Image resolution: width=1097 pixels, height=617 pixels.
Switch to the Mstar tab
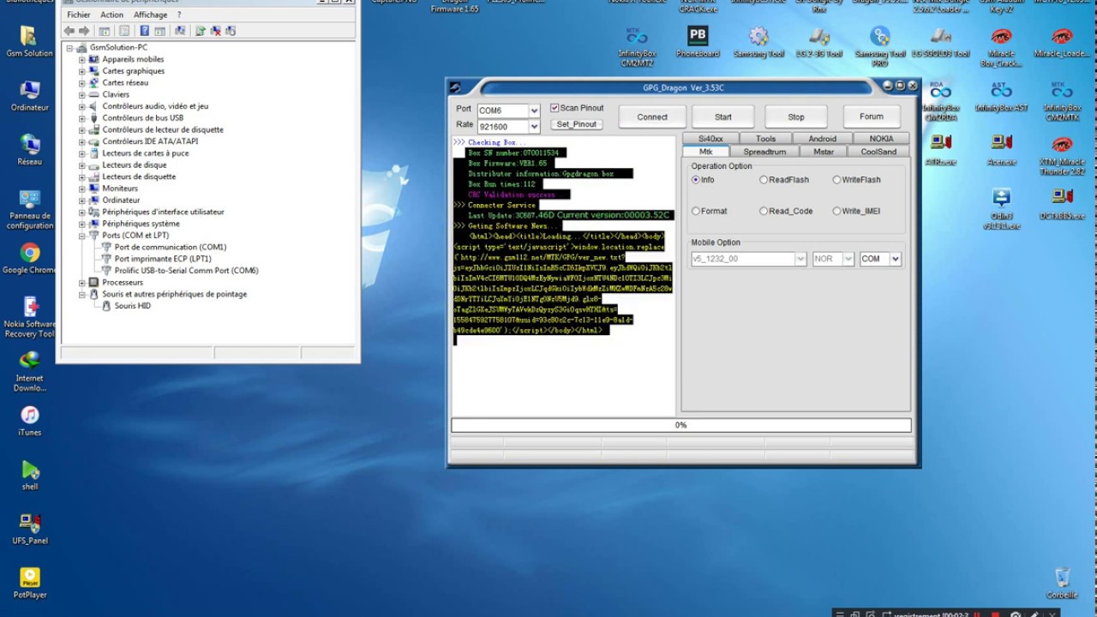tap(823, 152)
